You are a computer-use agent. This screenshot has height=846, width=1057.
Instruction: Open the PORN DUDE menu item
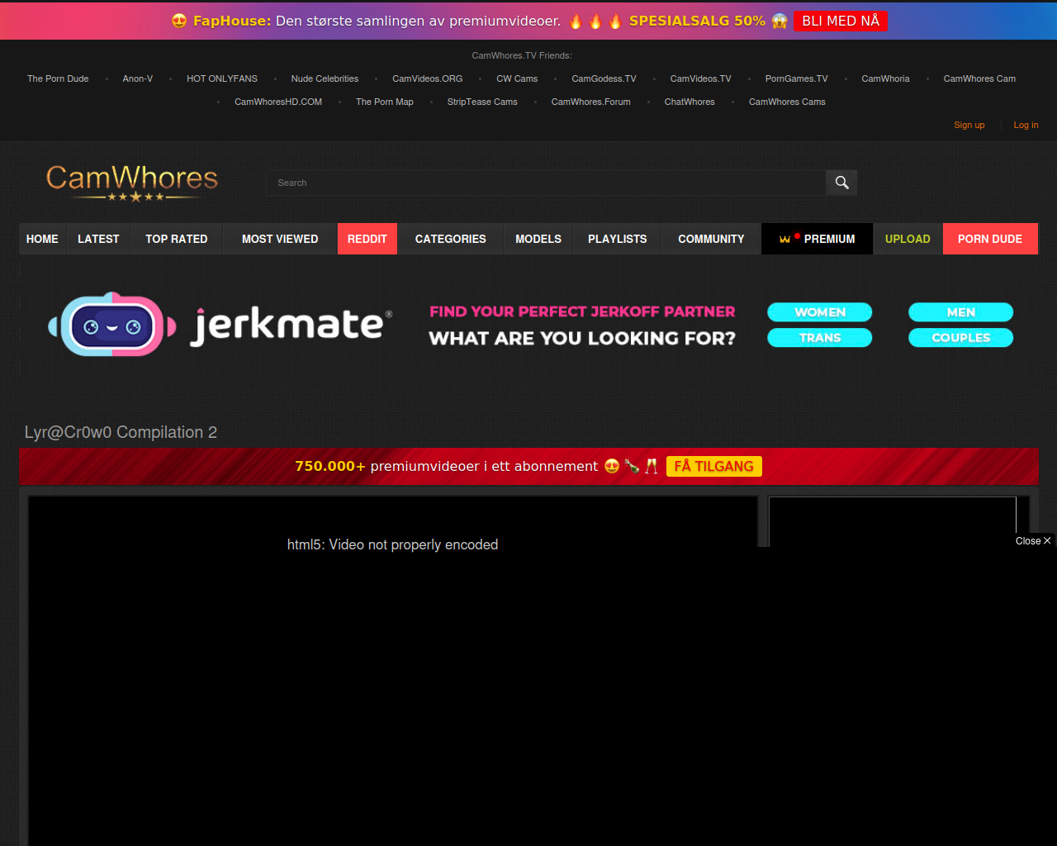(990, 239)
